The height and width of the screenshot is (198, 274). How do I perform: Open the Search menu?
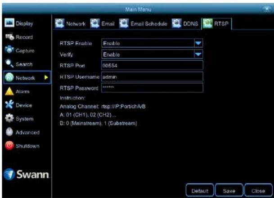click(x=24, y=64)
